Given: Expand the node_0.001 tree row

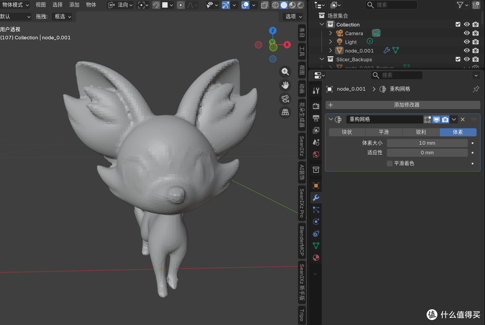Looking at the screenshot, I should coord(331,50).
